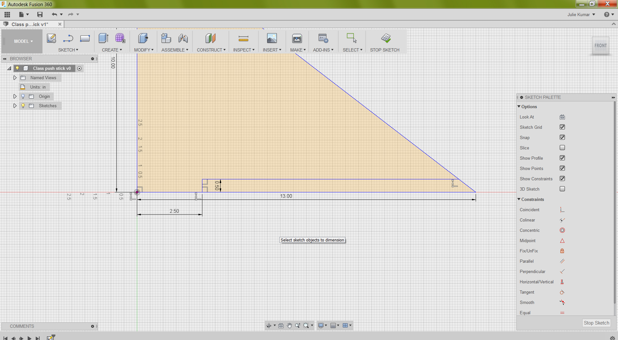Toggle the Snap checkbox
The image size is (618, 340).
[562, 137]
